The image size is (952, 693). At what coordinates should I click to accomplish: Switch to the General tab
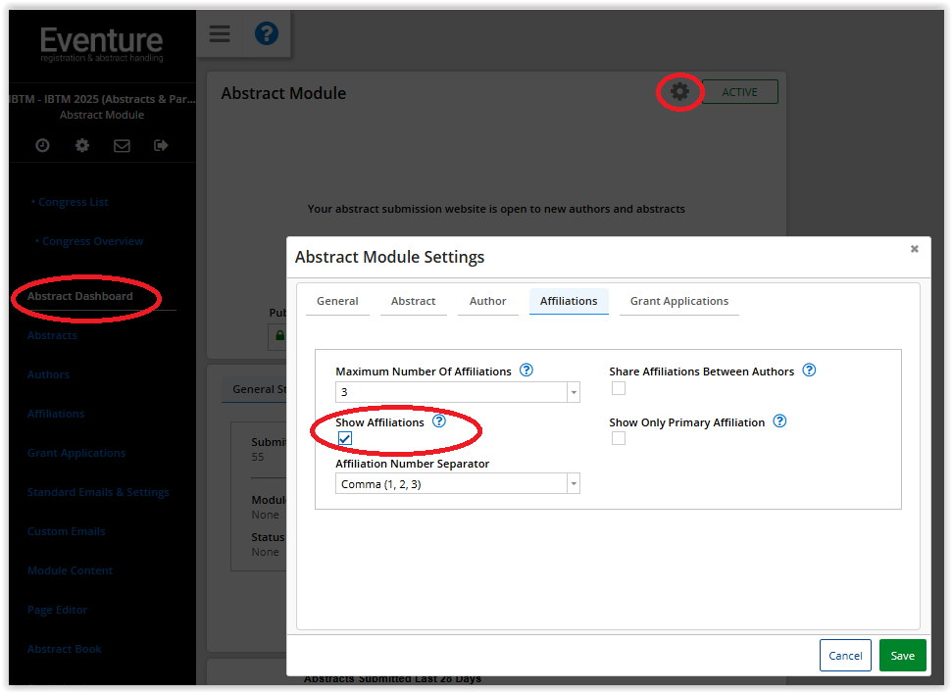(337, 301)
